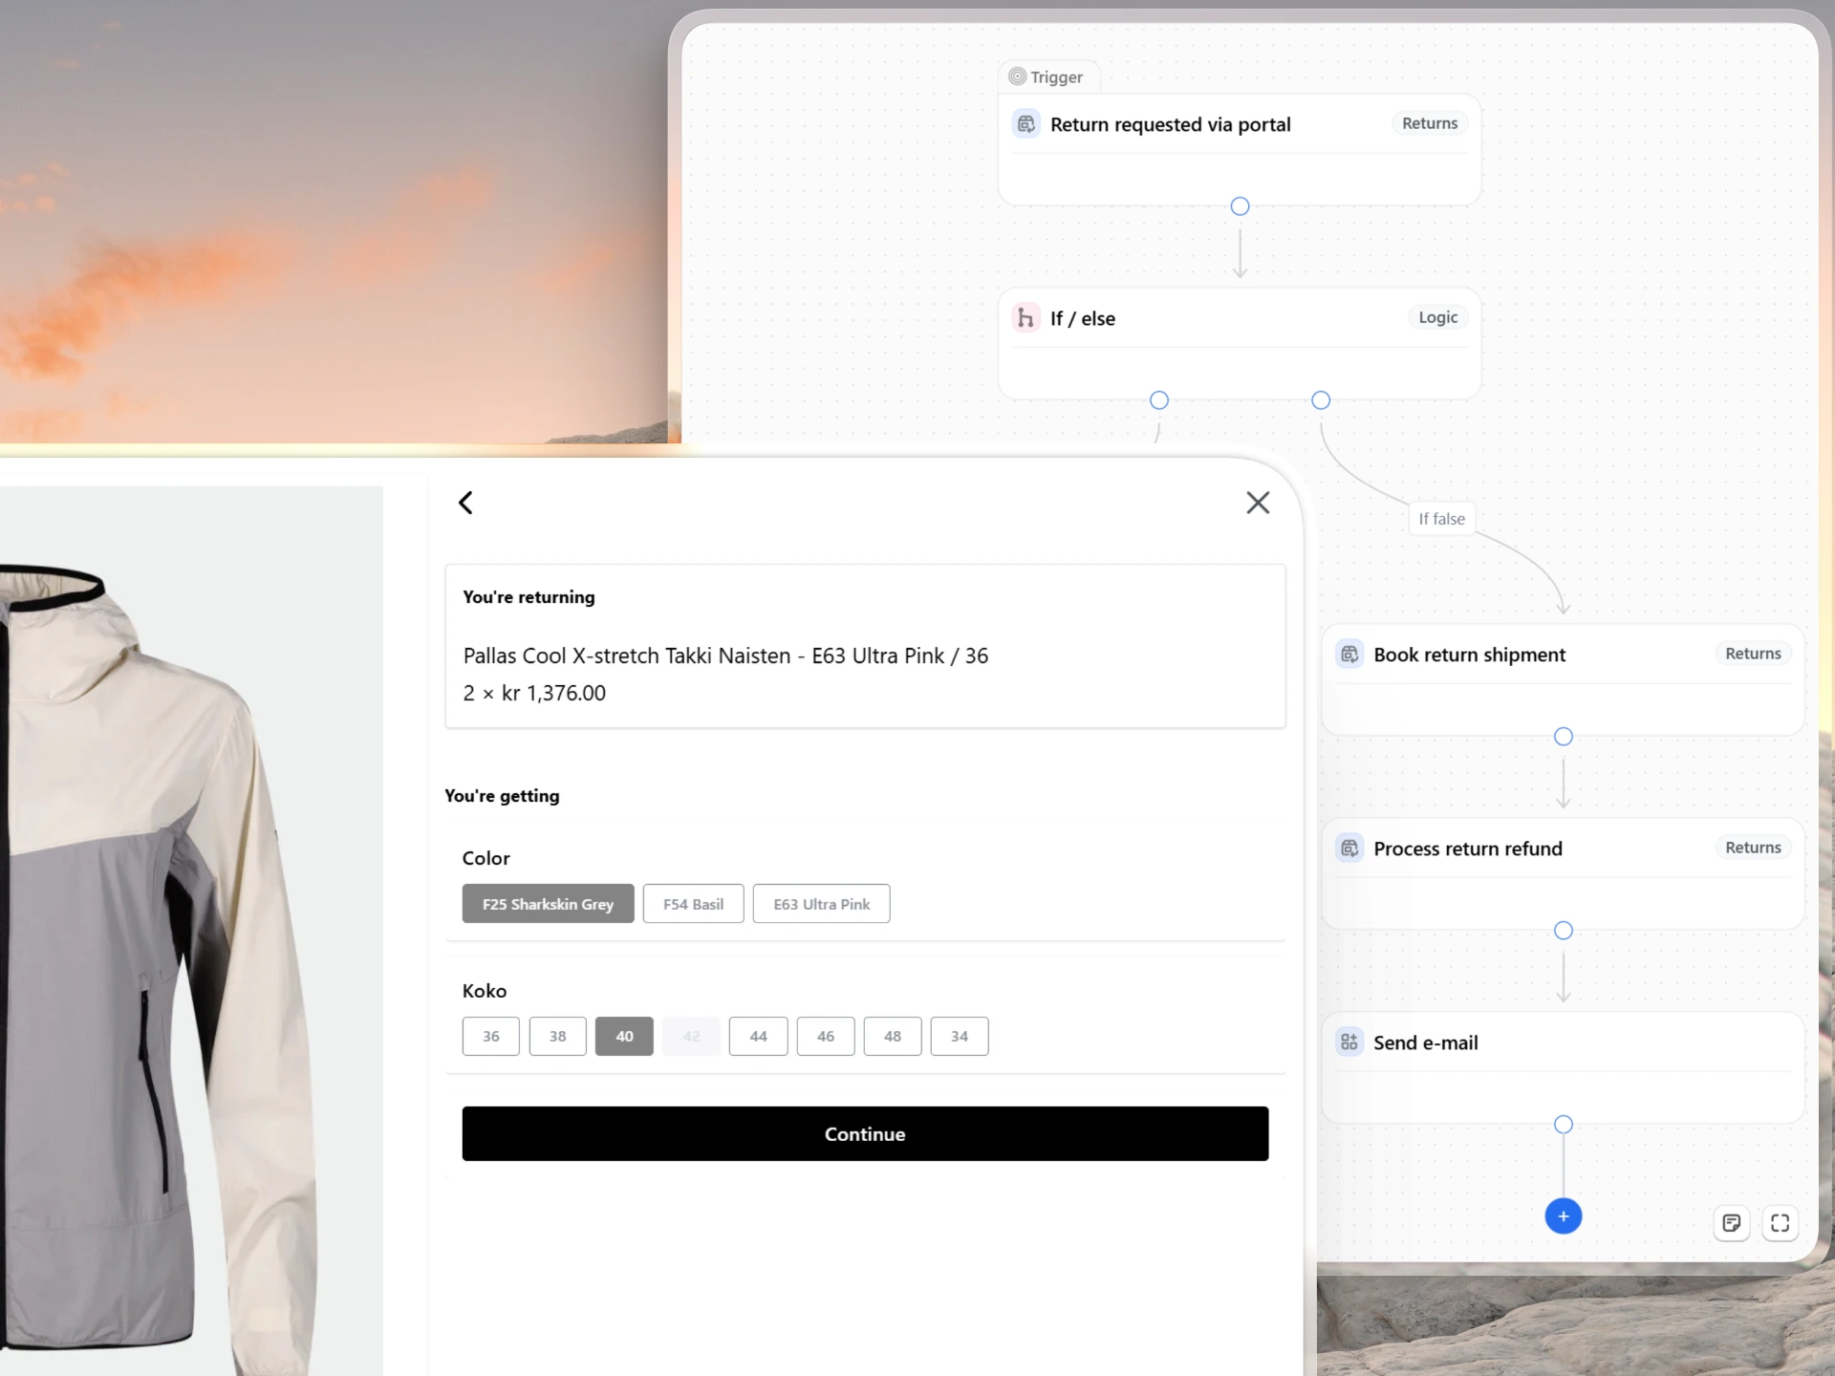Click the Process return refund node icon
The height and width of the screenshot is (1376, 1835).
click(x=1349, y=849)
